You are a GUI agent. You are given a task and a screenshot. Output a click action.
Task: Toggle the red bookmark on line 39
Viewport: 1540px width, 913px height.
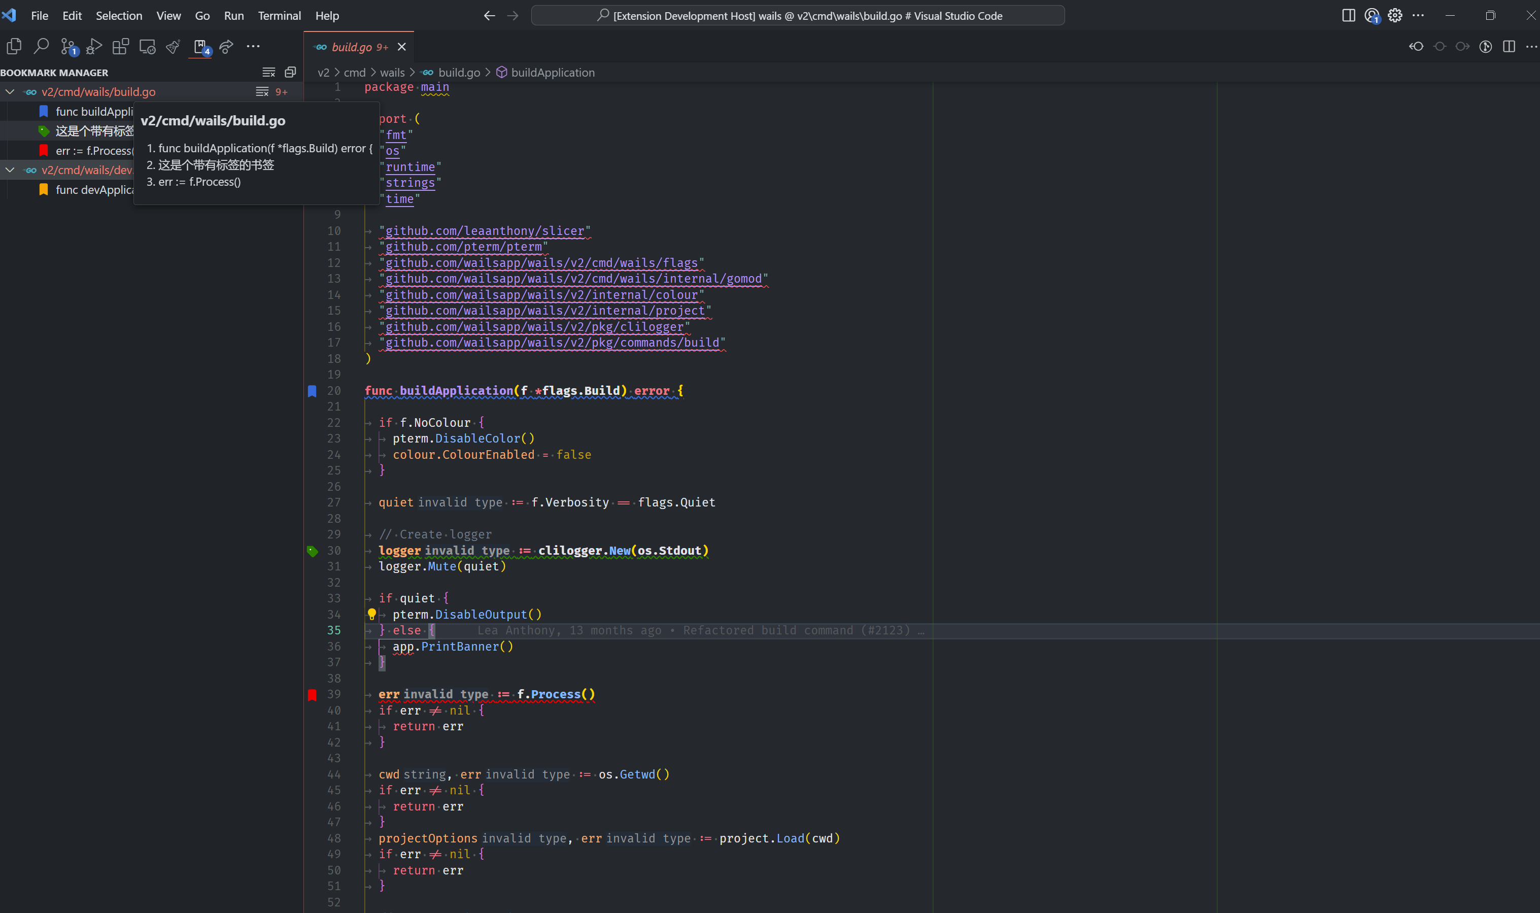pos(313,695)
